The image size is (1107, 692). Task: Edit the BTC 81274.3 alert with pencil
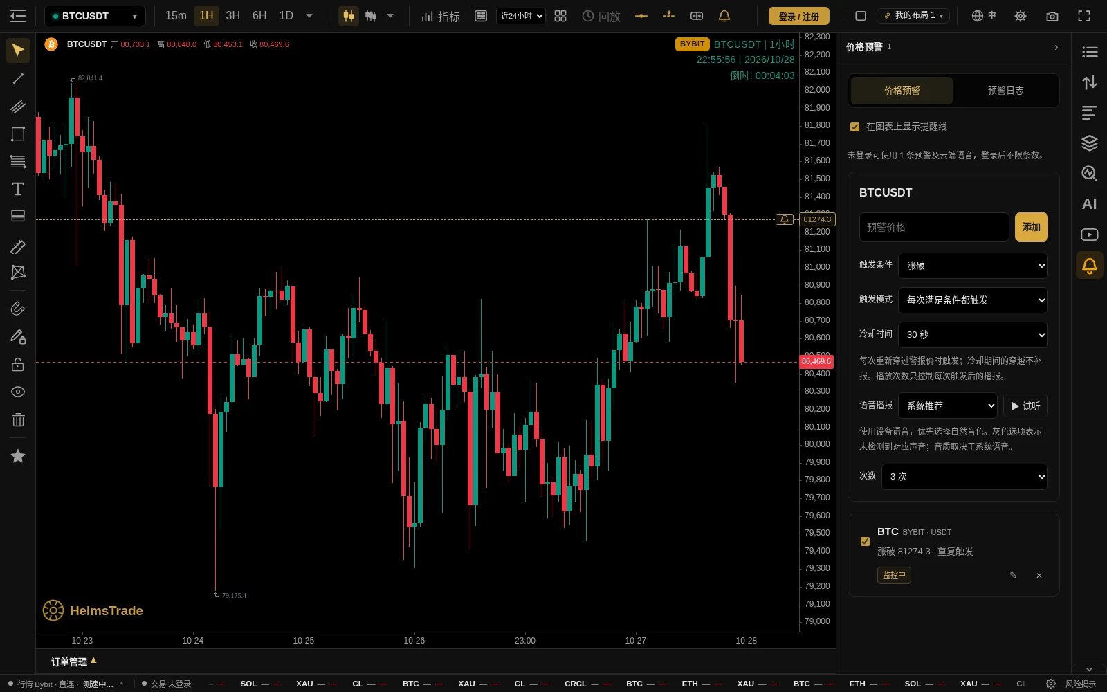point(1013,575)
